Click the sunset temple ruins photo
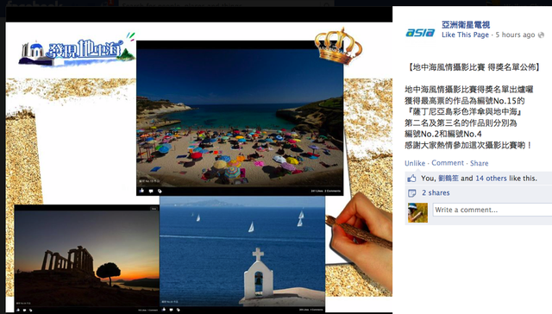The width and height of the screenshot is (552, 314). tap(86, 258)
